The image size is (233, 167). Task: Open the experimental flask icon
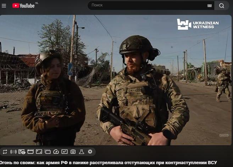pyautogui.click(x=82, y=151)
